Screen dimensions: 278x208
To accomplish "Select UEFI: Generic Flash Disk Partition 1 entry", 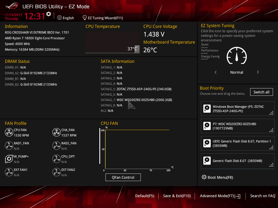I will tap(238, 143).
